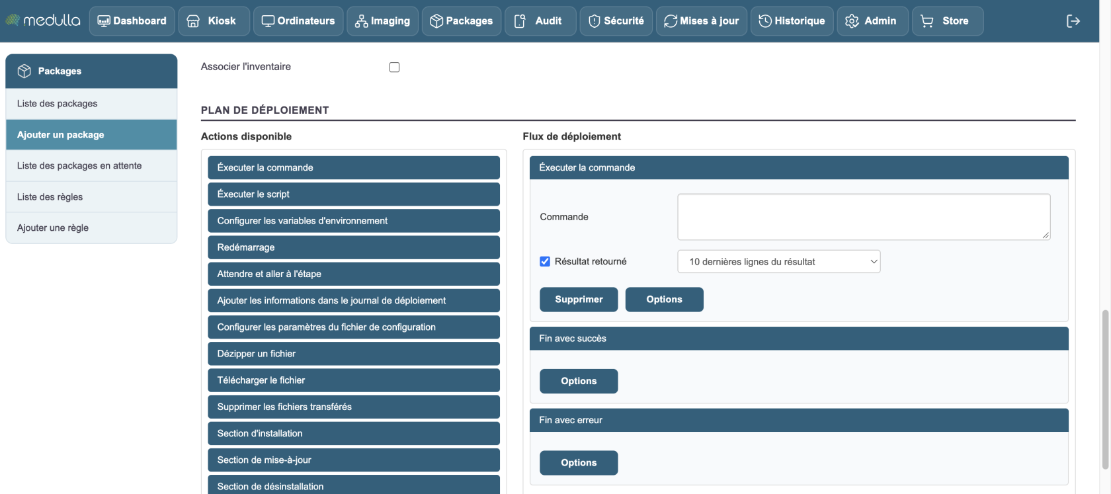The width and height of the screenshot is (1111, 494).
Task: Add the Exécuter le script action
Action: point(354,194)
